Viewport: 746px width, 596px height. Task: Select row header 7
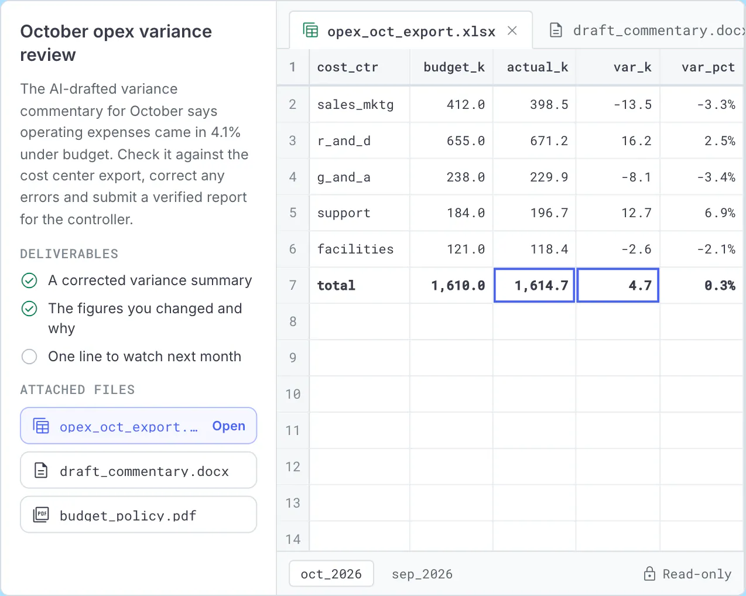tap(293, 286)
